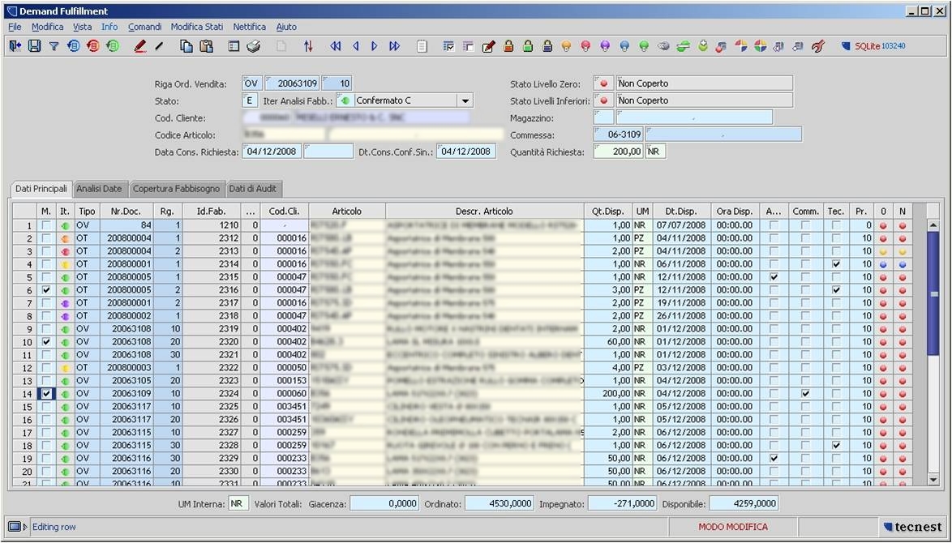This screenshot has height=543, width=952.
Task: Uncheck M. checkbox in row 6
Action: [x=46, y=290]
